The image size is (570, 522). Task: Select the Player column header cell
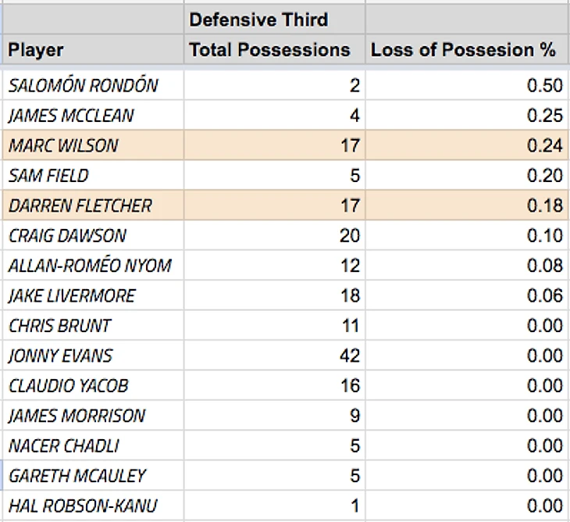pos(93,49)
